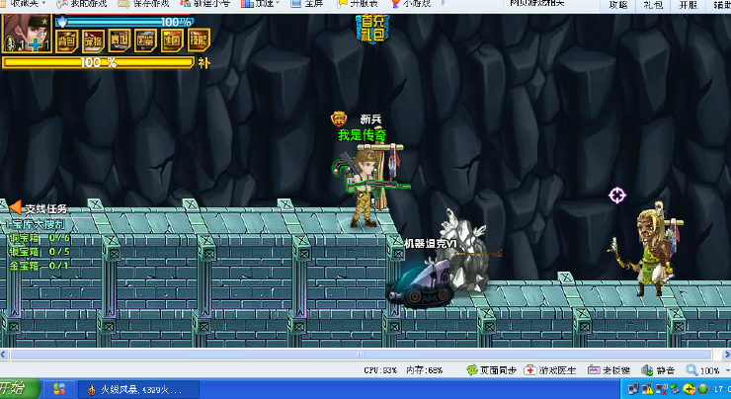Select the 宝库大搜刮 quest entry
This screenshot has height=399, width=731.
click(35, 224)
